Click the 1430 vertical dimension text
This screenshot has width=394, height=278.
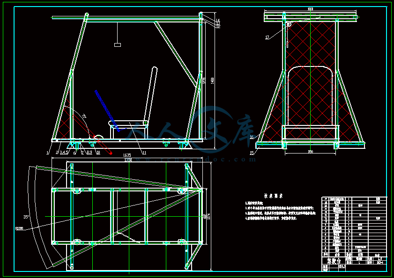pos(213,80)
